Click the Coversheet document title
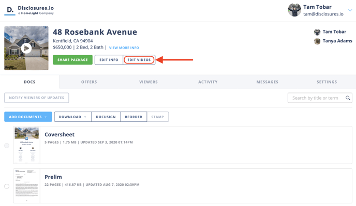 click(x=60, y=135)
